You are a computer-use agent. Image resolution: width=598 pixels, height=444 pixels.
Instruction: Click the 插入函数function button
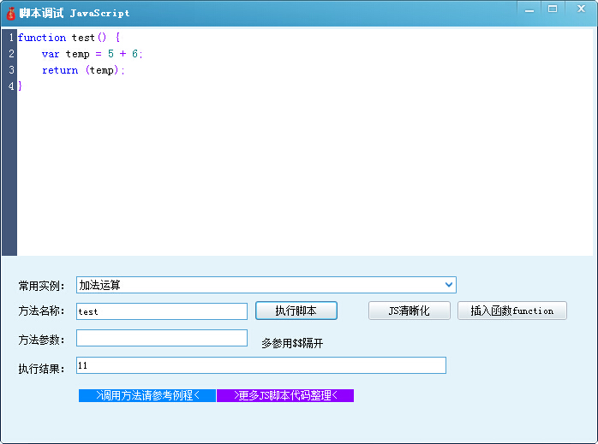(512, 311)
